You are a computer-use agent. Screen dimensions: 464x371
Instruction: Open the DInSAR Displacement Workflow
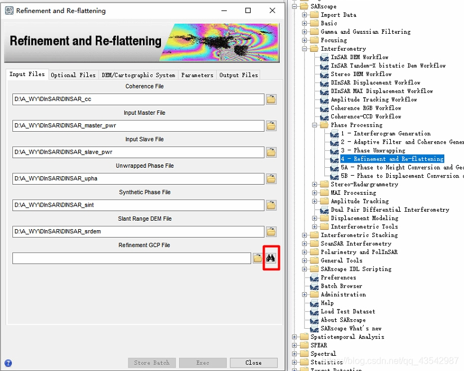tap(376, 83)
